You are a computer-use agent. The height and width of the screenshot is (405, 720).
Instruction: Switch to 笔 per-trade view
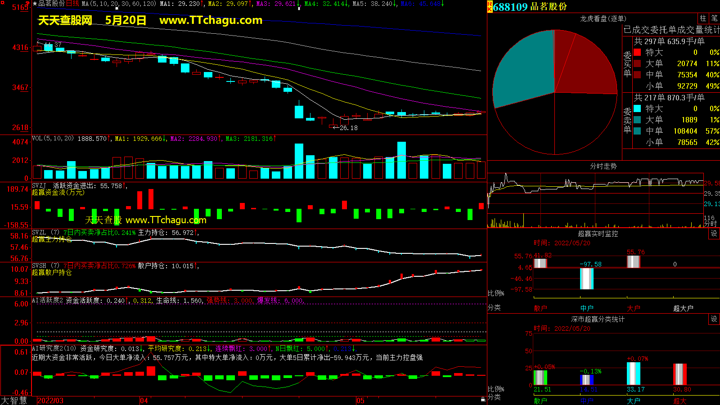pyautogui.click(x=714, y=18)
